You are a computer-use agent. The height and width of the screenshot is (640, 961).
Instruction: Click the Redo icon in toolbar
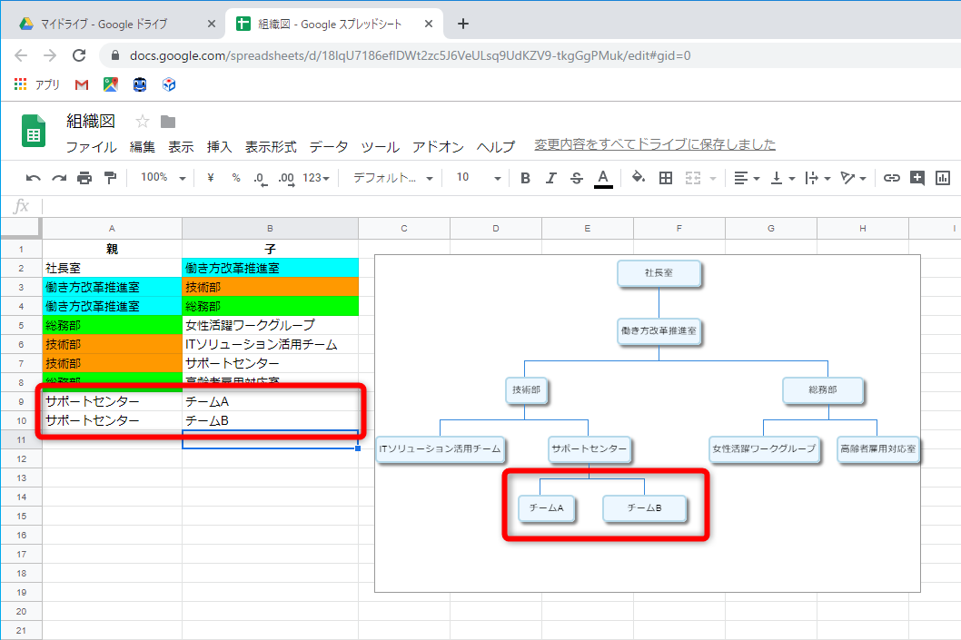tap(59, 178)
